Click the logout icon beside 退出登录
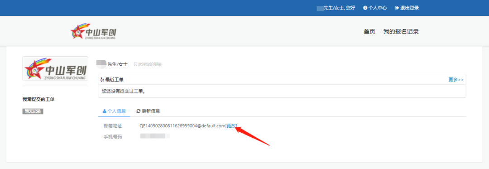This screenshot has width=489, height=169. pos(397,8)
